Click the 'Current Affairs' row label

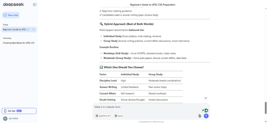[108, 94]
